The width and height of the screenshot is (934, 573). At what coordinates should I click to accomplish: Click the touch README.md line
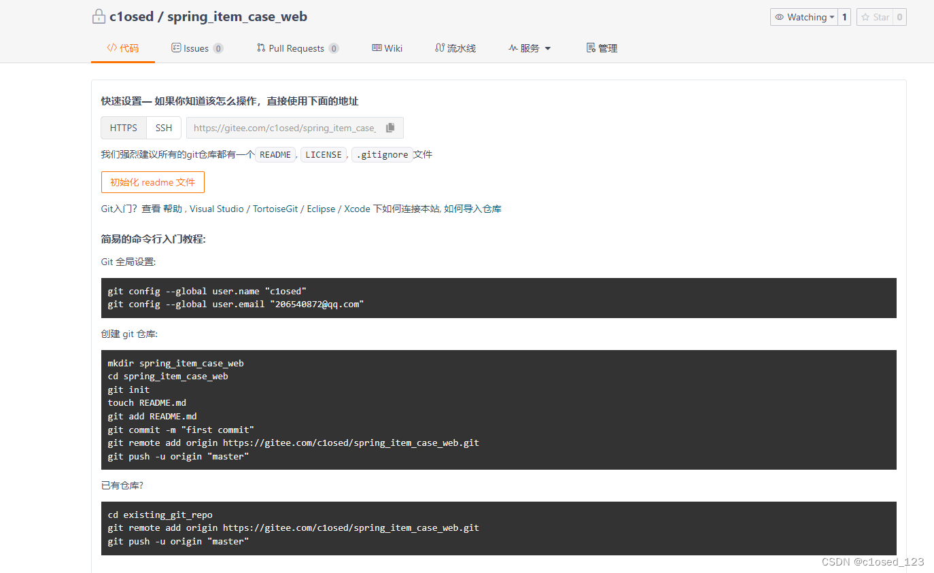coord(147,403)
